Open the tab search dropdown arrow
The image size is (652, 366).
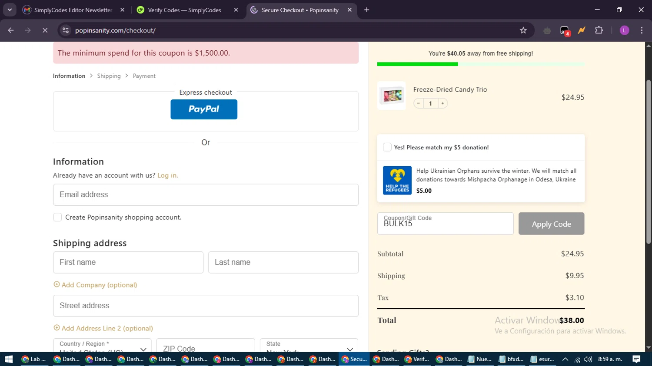point(10,10)
